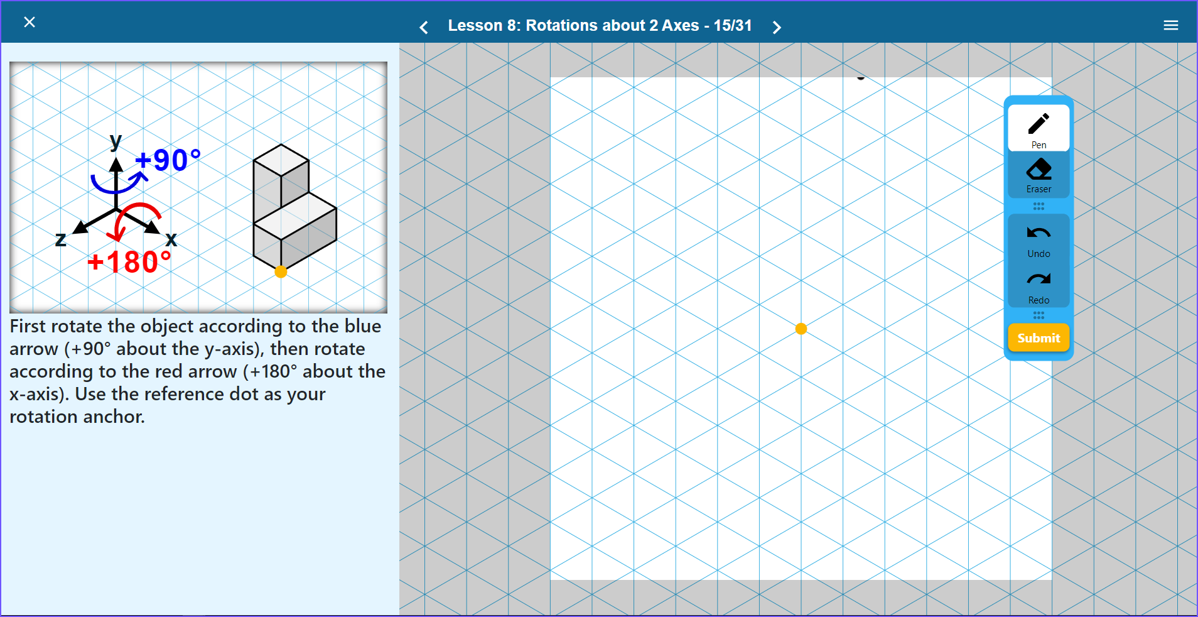Go to the previous lesson page
The height and width of the screenshot is (617, 1198).
tap(424, 27)
